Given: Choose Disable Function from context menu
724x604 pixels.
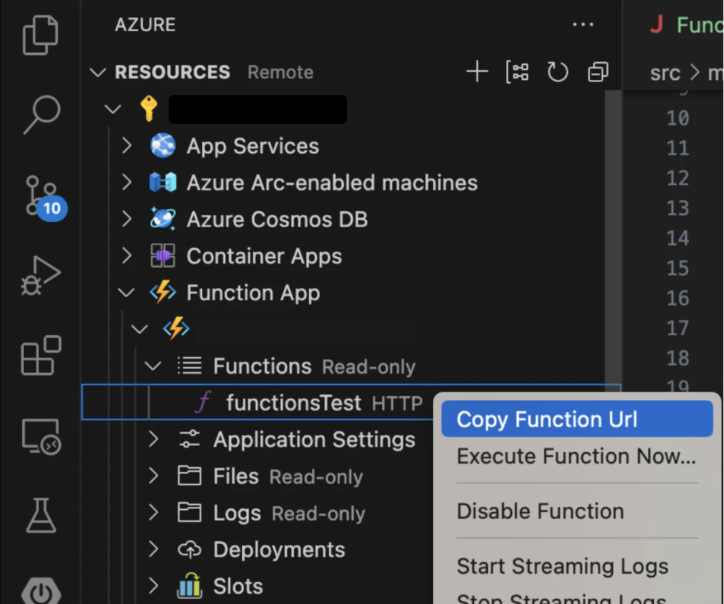Looking at the screenshot, I should tap(577, 511).
